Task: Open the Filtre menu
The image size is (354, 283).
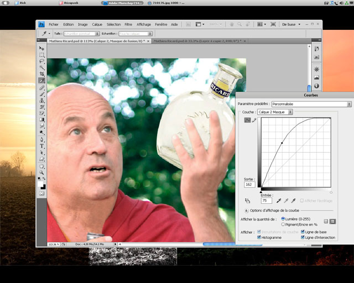Action: pyautogui.click(x=128, y=24)
